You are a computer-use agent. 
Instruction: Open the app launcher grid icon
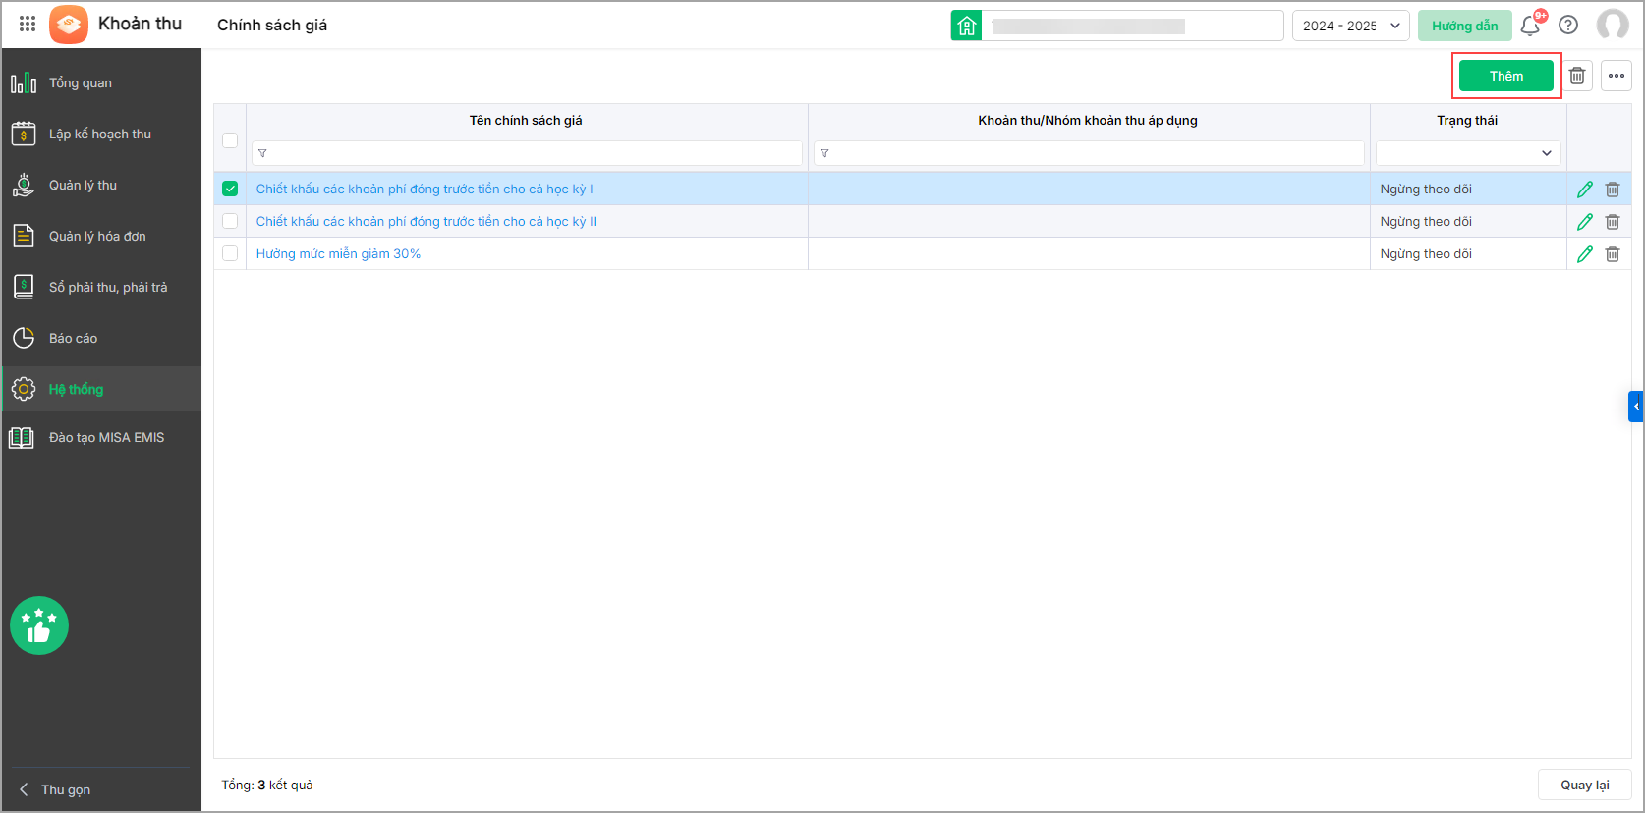click(28, 24)
